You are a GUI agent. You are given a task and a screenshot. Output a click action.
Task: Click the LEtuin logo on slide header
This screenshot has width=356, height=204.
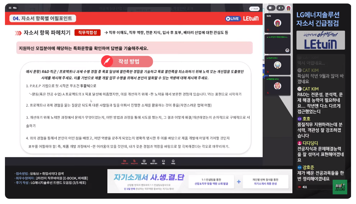[x=251, y=18]
